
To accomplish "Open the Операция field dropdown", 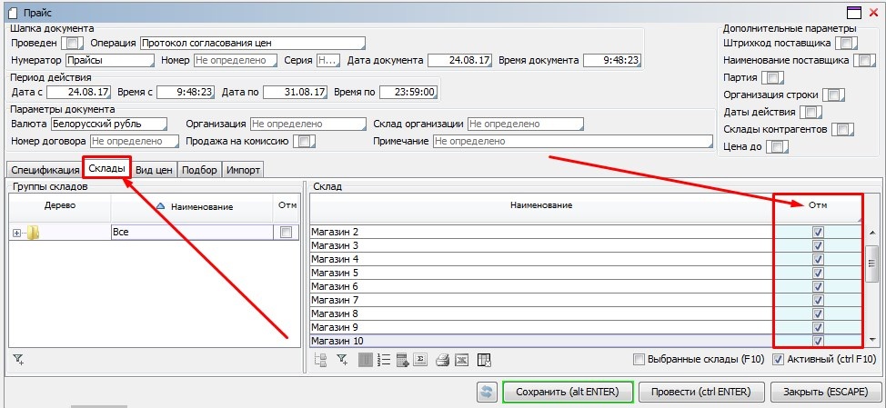I will 252,43.
